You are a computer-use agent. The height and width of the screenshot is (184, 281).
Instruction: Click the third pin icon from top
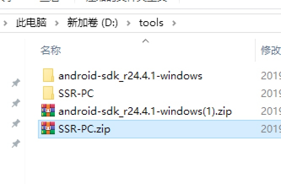(x=16, y=123)
